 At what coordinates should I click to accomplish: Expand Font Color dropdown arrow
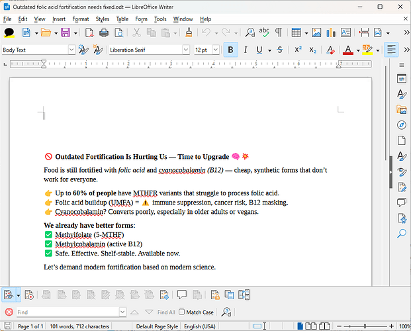coord(358,50)
